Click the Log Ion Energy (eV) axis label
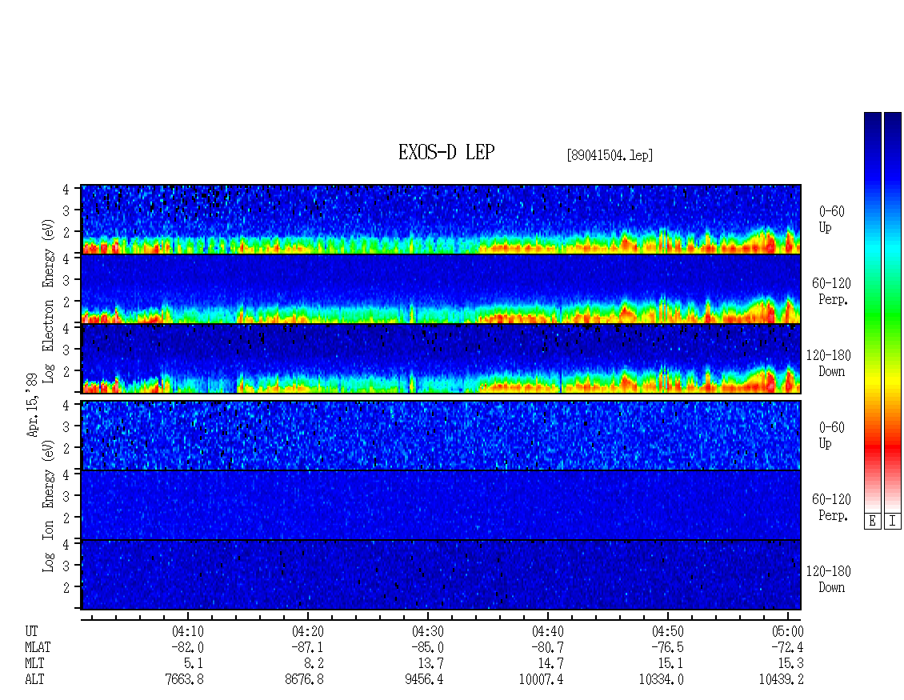Image resolution: width=904 pixels, height=700 pixels. click(x=49, y=506)
